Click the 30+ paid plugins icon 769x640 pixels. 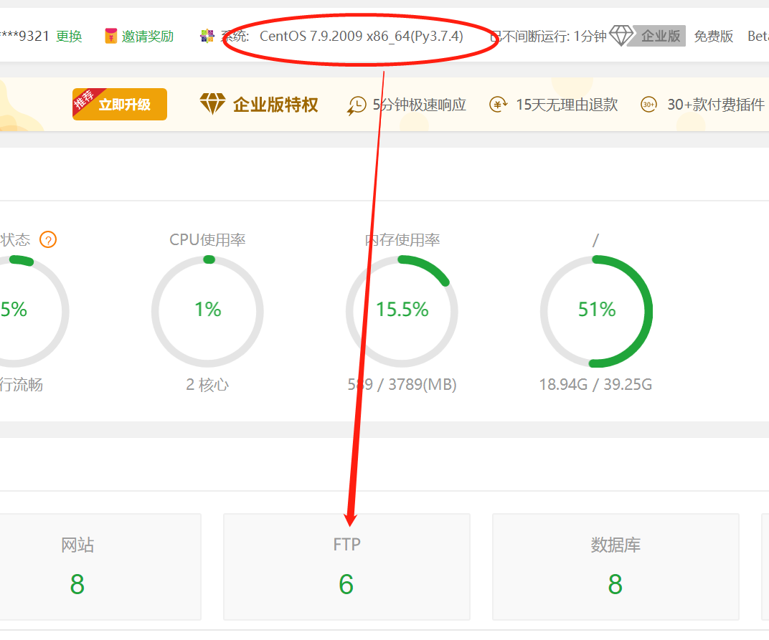(648, 105)
